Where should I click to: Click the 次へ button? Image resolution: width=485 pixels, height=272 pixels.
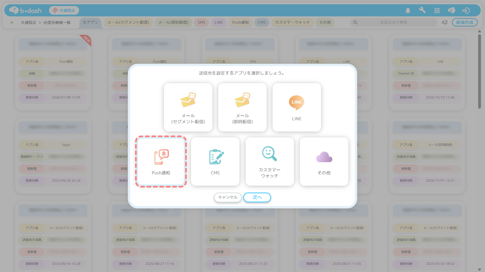[257, 197]
